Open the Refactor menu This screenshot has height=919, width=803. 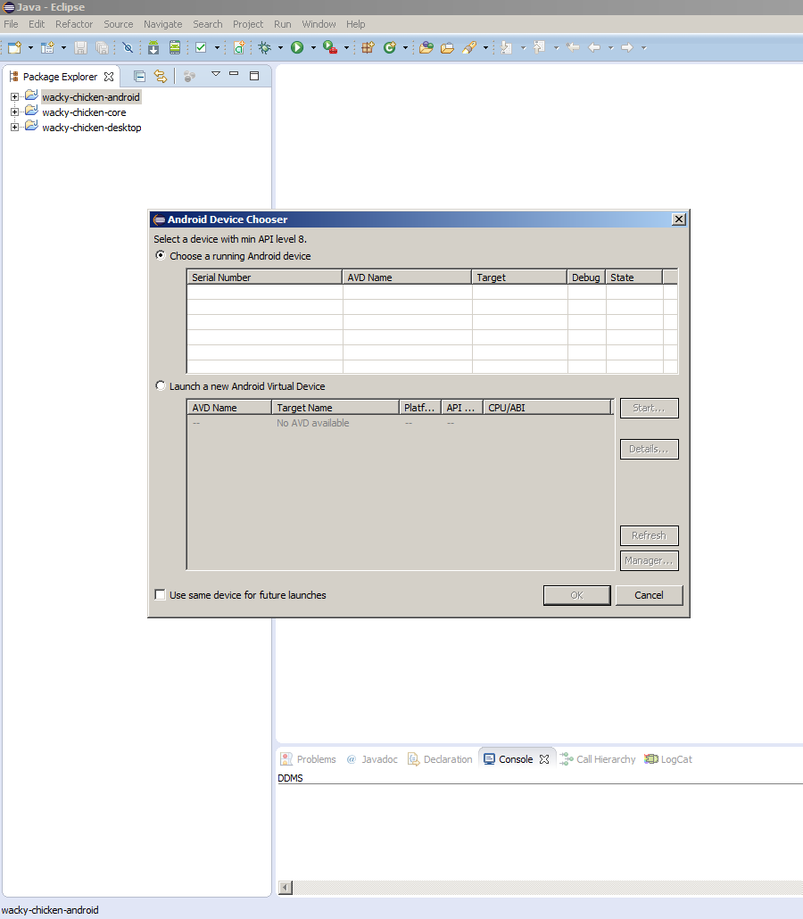pos(74,24)
